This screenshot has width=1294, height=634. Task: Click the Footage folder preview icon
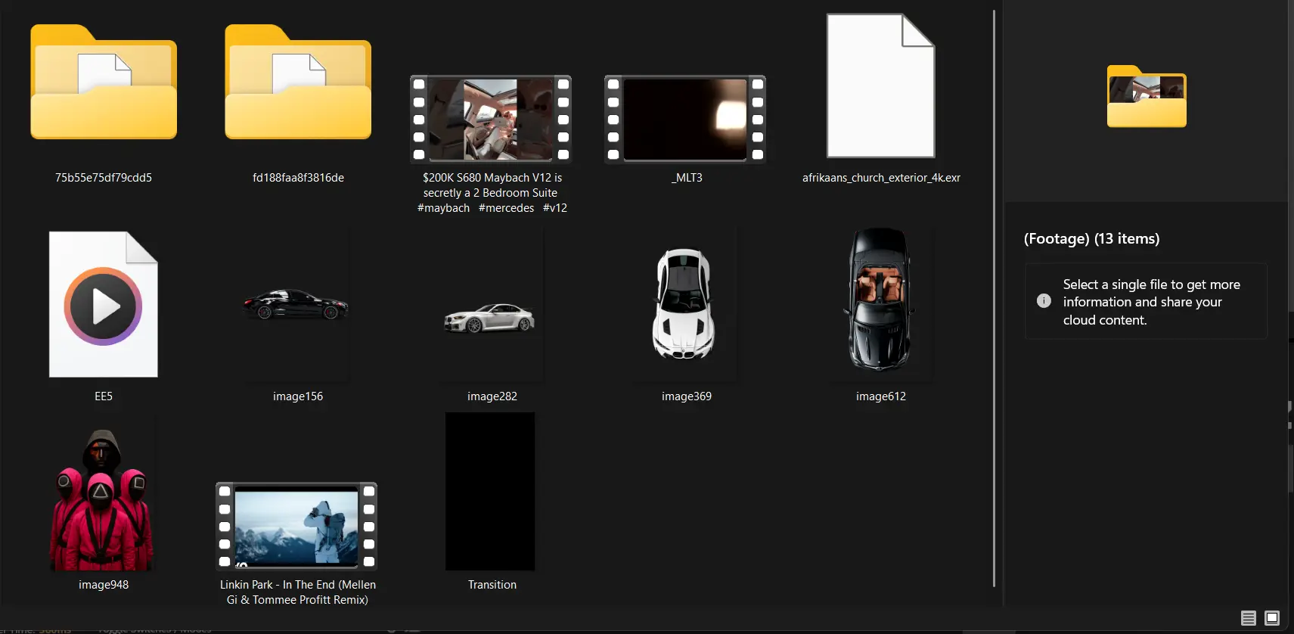[1147, 97]
